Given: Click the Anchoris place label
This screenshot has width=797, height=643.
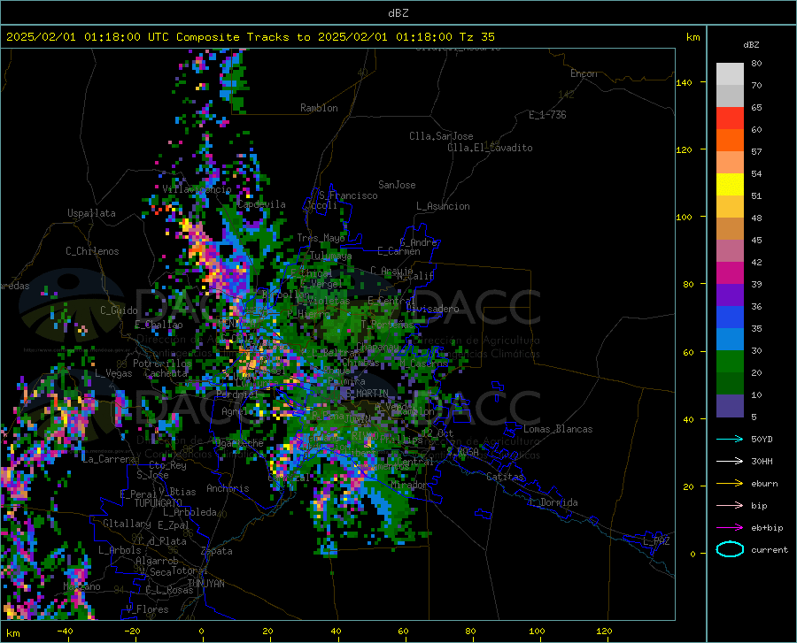Looking at the screenshot, I should [x=228, y=489].
